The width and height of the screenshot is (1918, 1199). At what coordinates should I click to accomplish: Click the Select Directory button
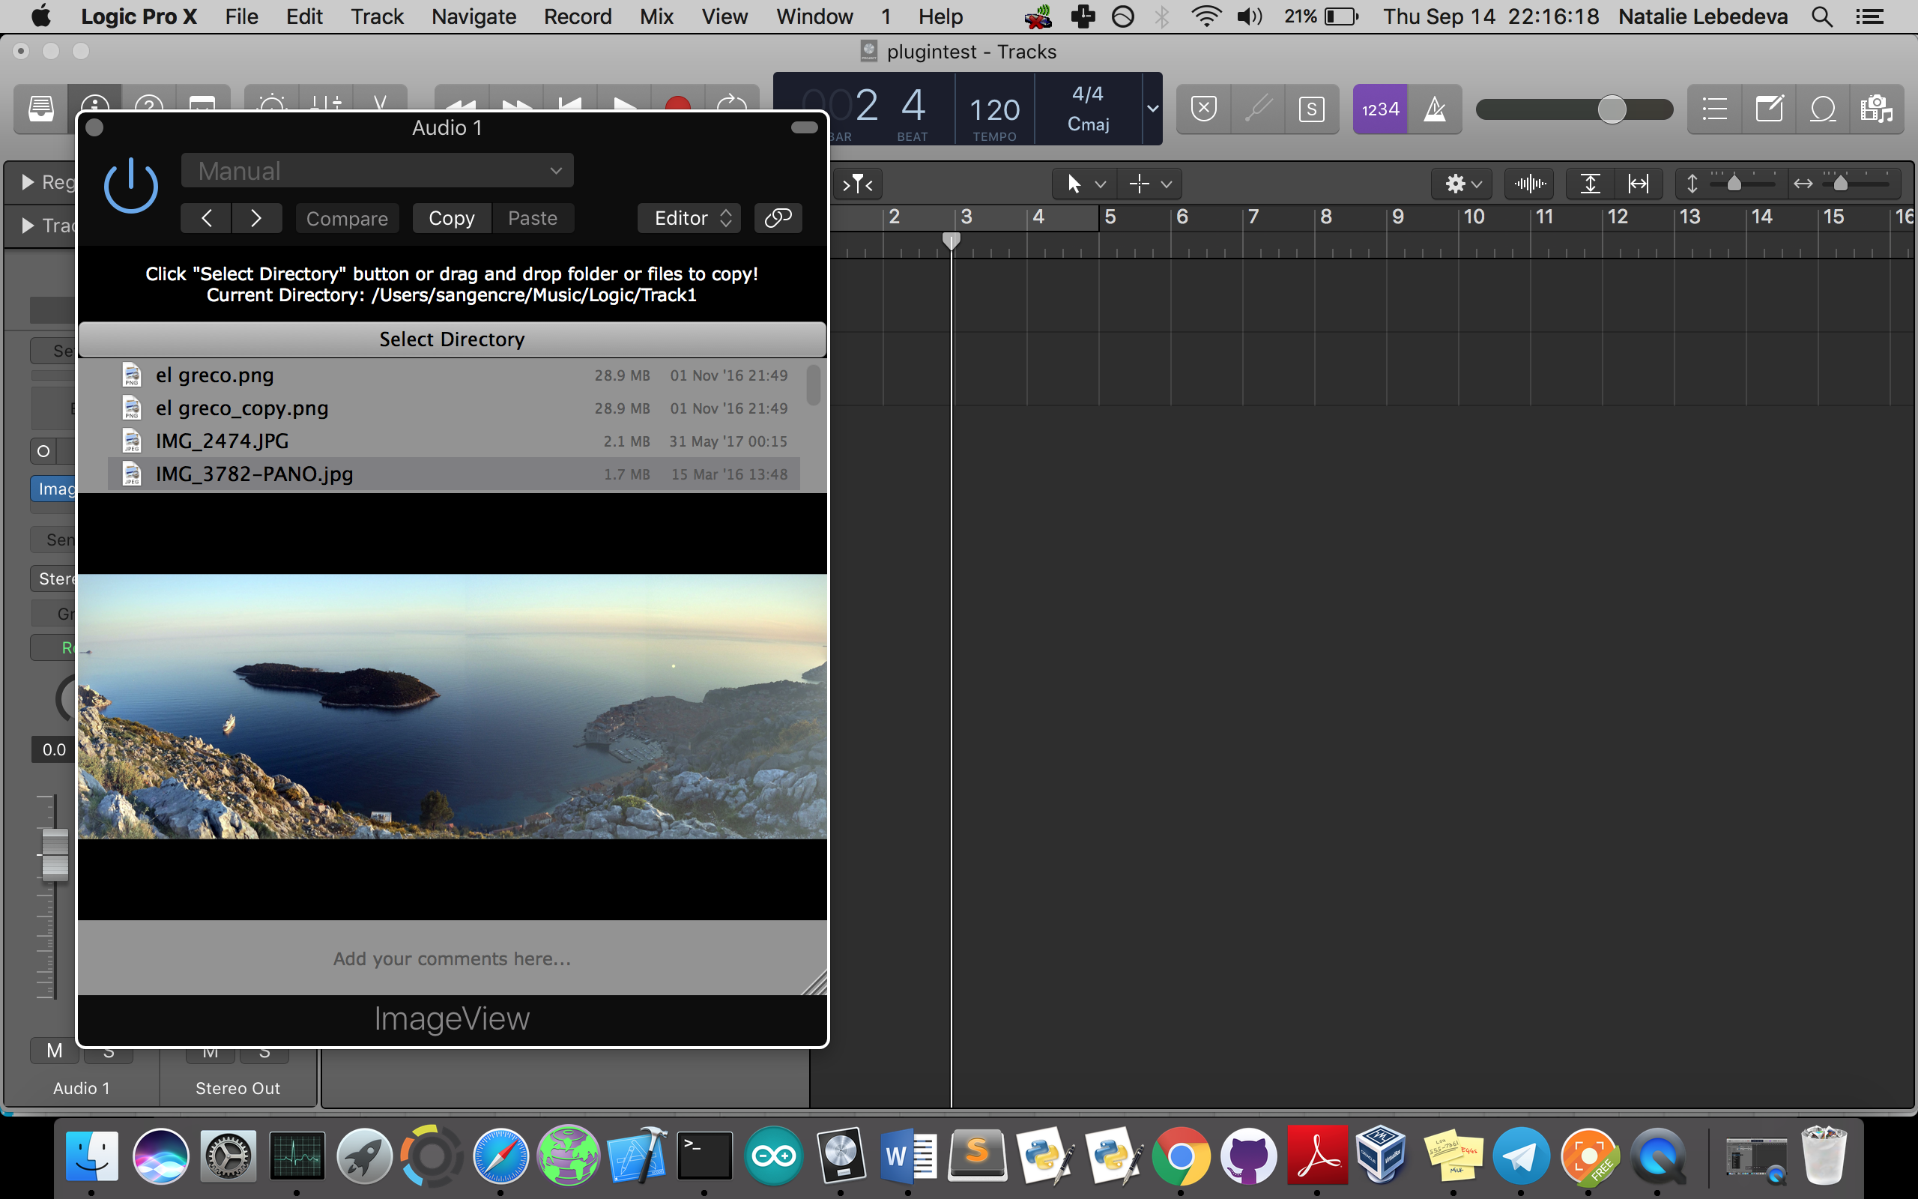(x=452, y=339)
